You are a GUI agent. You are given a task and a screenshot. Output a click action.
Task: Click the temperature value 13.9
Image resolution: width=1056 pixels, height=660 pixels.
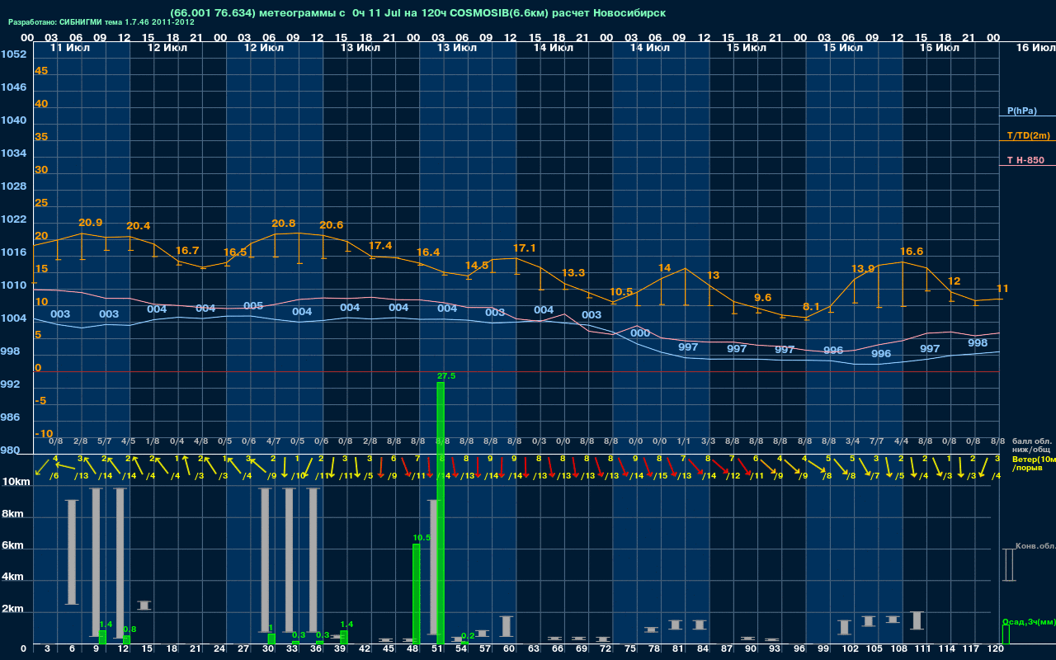tap(863, 269)
